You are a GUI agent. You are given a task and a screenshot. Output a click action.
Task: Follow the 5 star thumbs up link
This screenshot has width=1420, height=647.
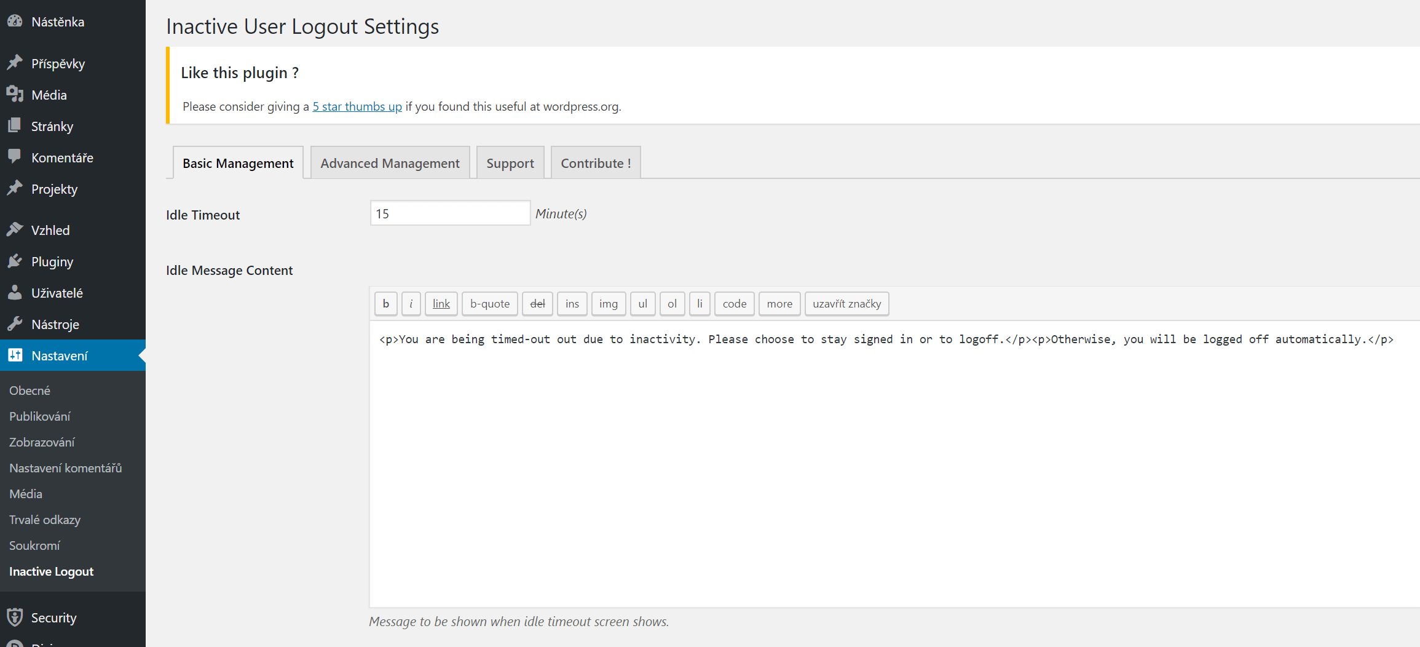click(357, 106)
